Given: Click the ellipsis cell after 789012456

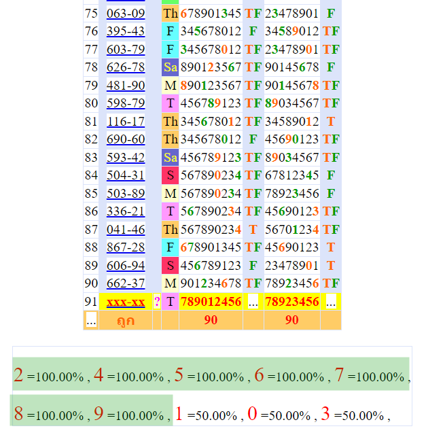Looking at the screenshot, I should [253, 302].
